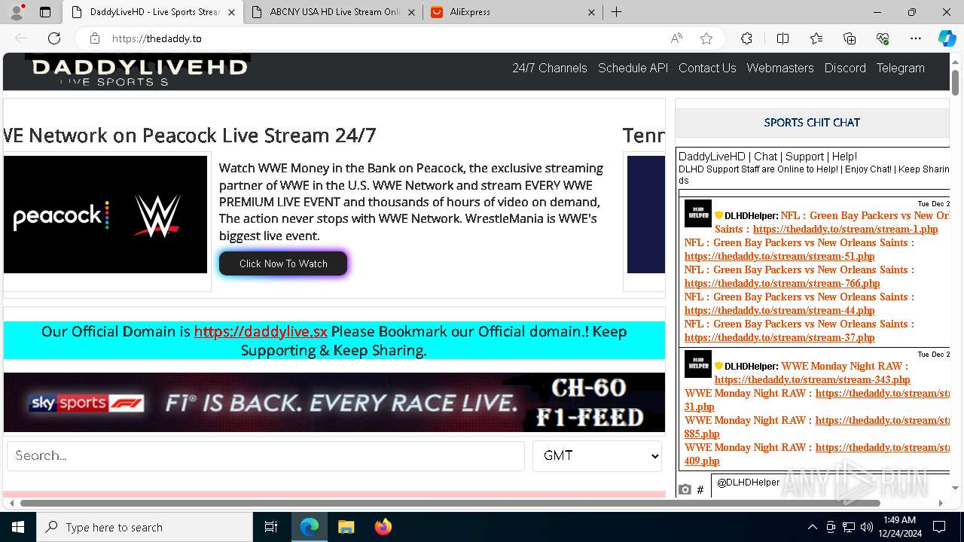Follow the https://daddylive.sx official domain link
Image resolution: width=964 pixels, height=542 pixels.
point(261,331)
